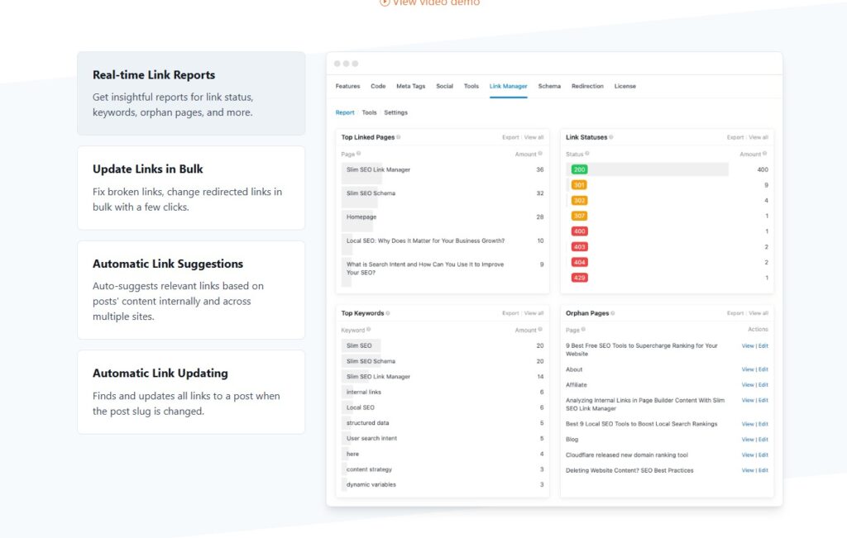
Task: Click View all for Top Linked Pages
Action: click(x=533, y=137)
